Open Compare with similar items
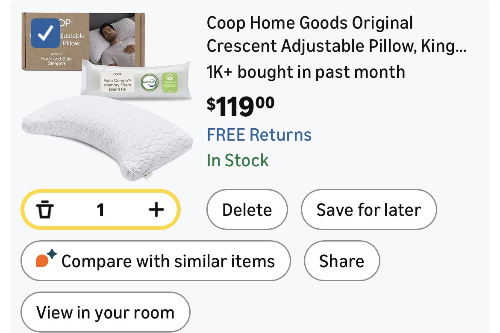The width and height of the screenshot is (500, 333). (156, 261)
